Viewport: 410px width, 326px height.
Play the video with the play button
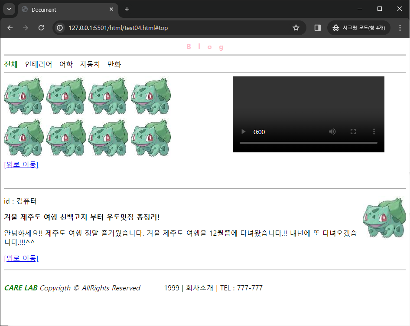tap(243, 132)
